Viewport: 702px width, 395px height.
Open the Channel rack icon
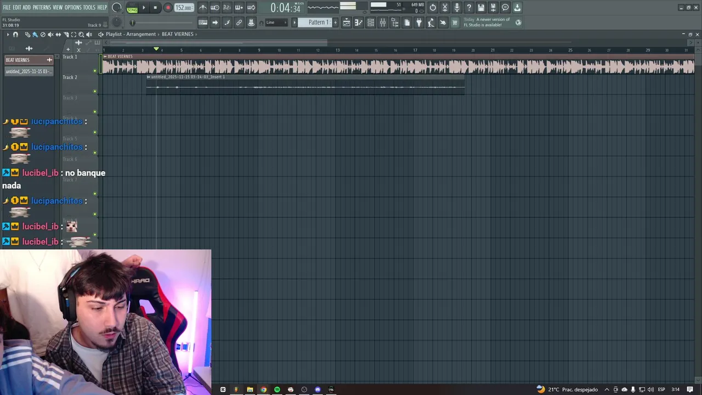[371, 22]
